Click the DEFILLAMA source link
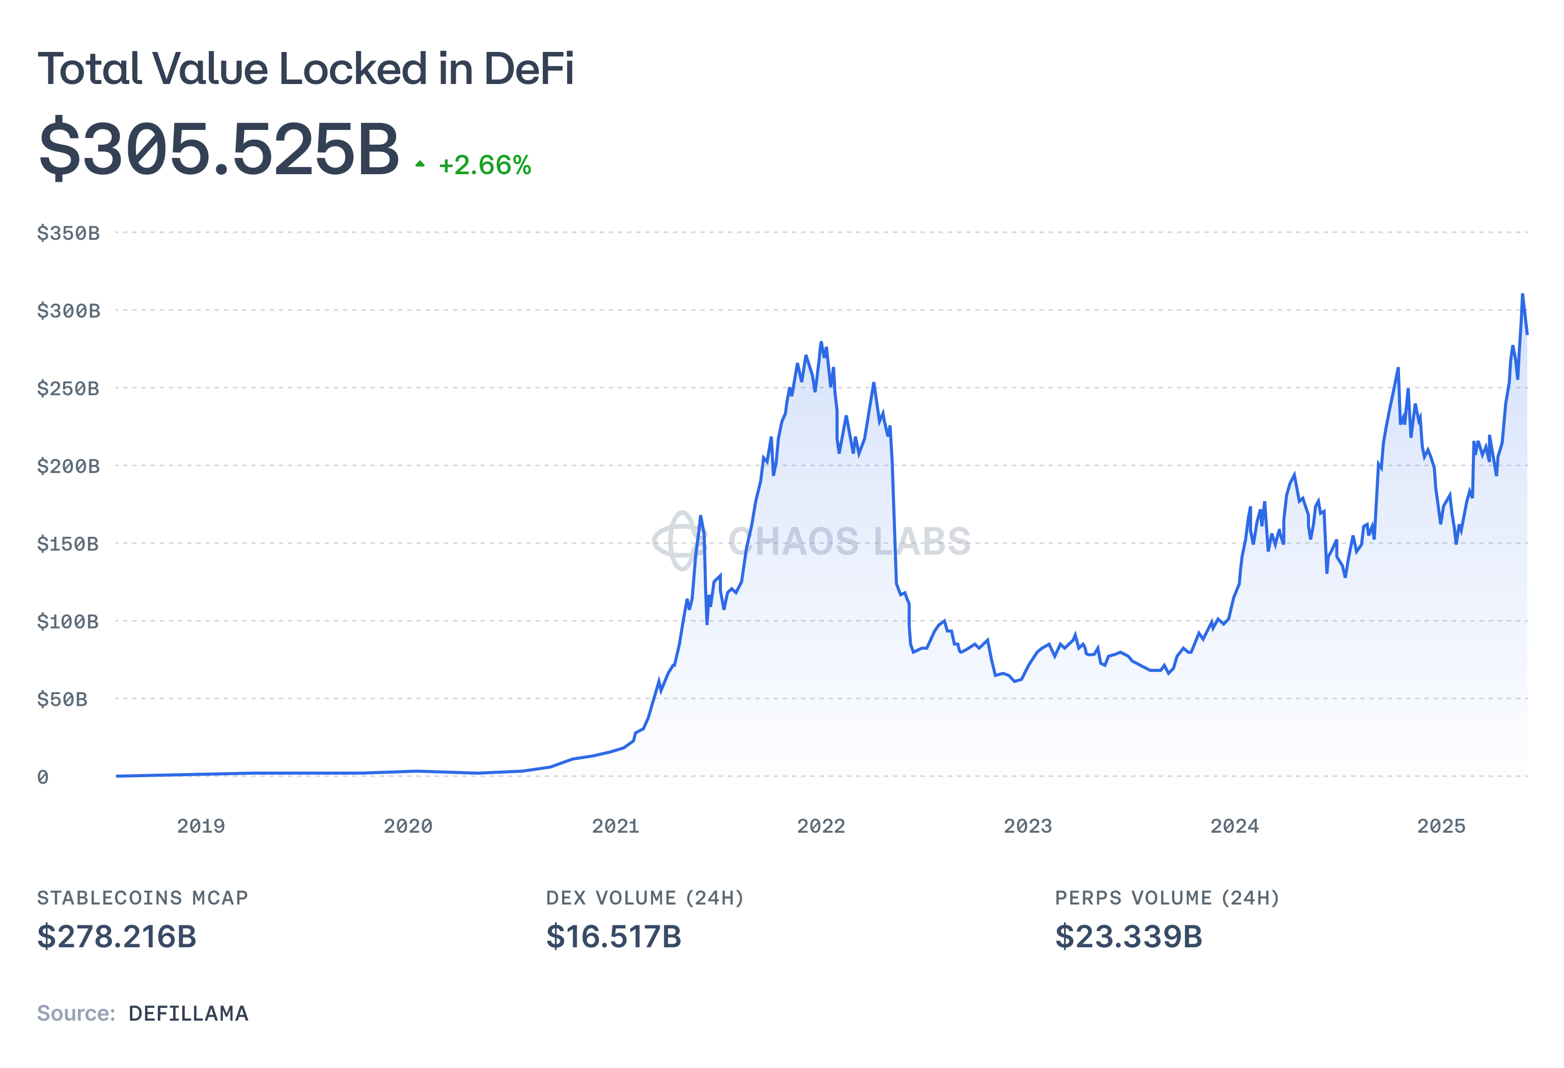This screenshot has height=1068, width=1564. [188, 1013]
